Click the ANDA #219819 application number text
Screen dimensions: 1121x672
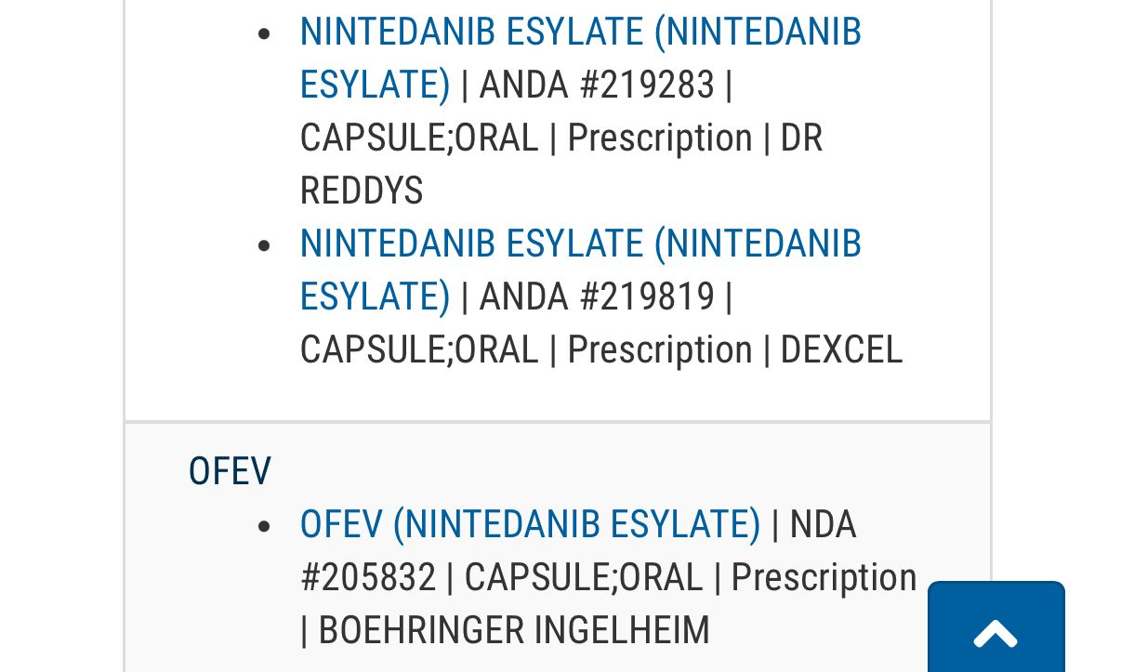(x=597, y=297)
